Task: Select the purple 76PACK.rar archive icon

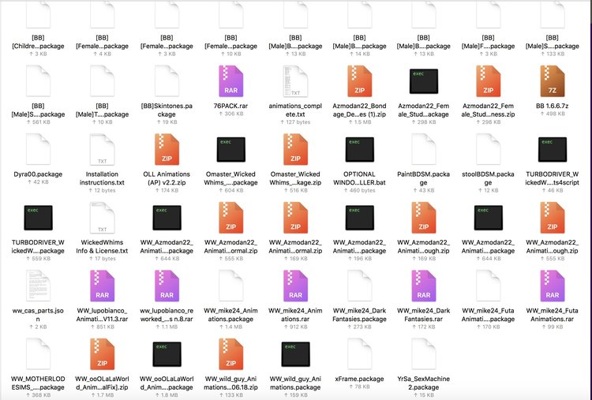Action: click(x=231, y=81)
